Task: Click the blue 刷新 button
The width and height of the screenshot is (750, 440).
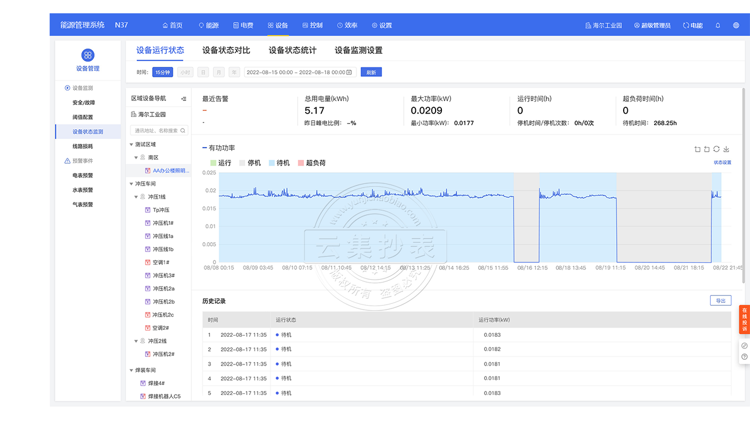Action: point(371,72)
